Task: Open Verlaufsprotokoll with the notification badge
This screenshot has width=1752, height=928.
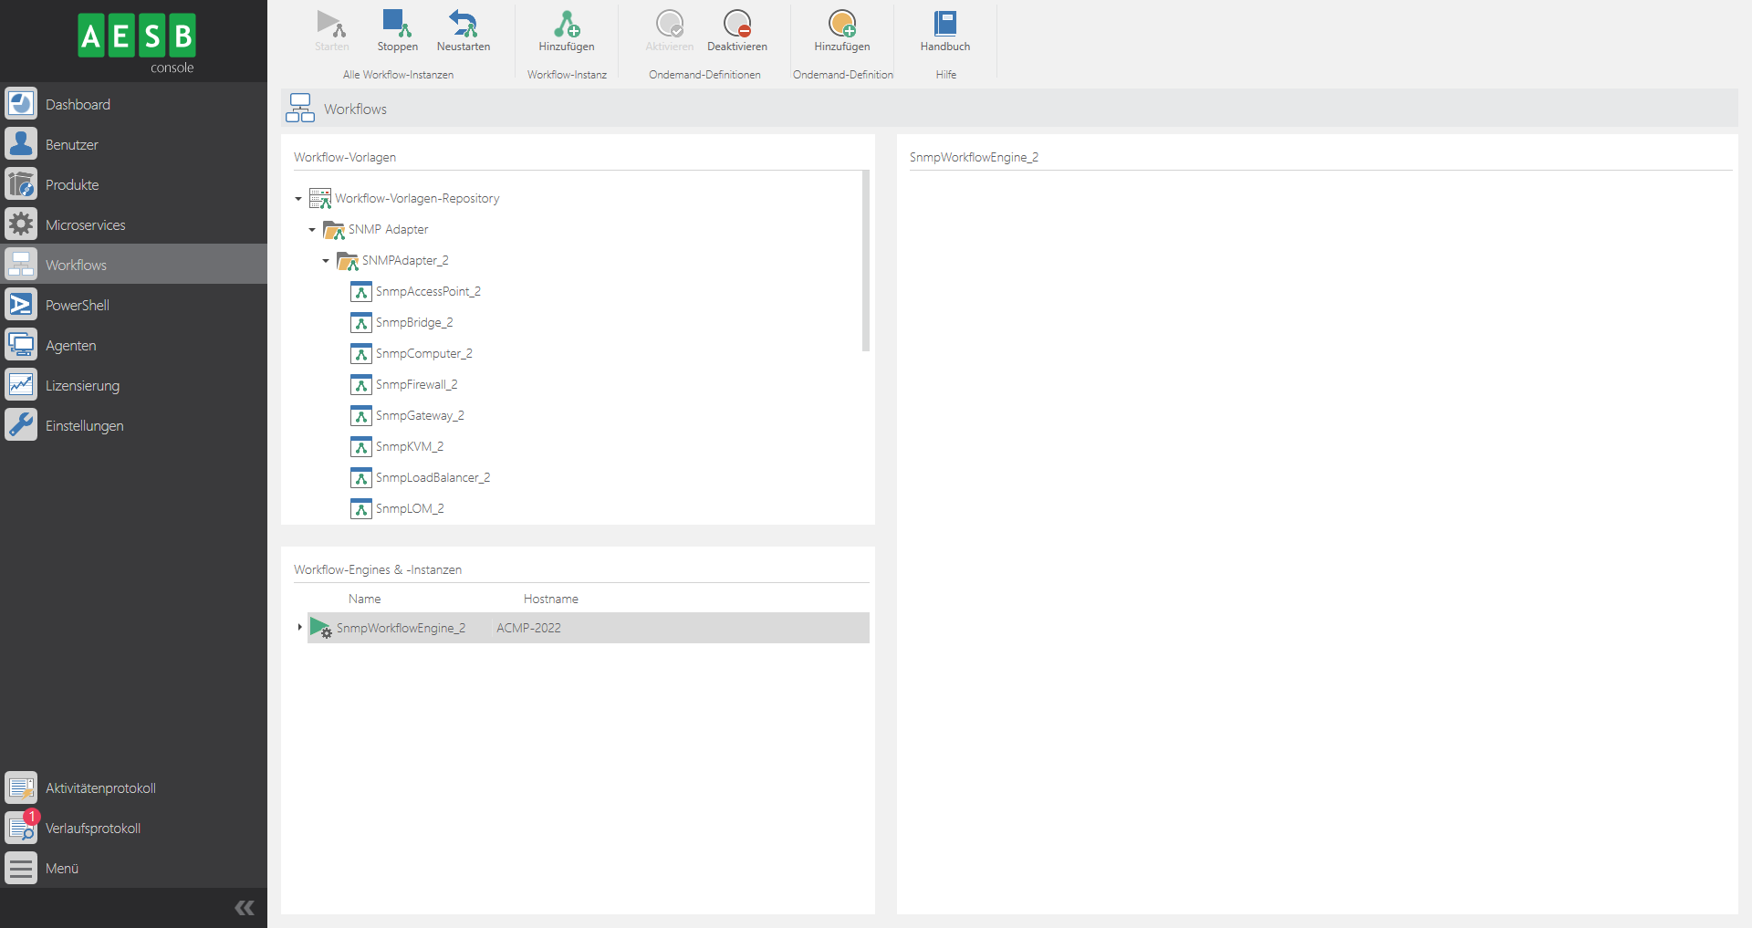Action: [20, 829]
